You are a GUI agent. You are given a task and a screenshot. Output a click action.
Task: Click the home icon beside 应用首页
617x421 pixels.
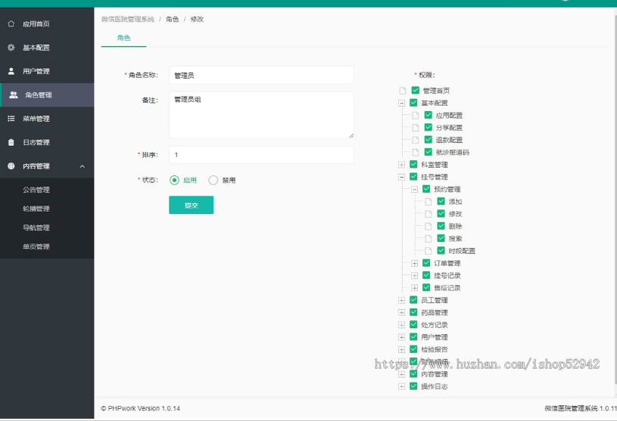point(11,23)
